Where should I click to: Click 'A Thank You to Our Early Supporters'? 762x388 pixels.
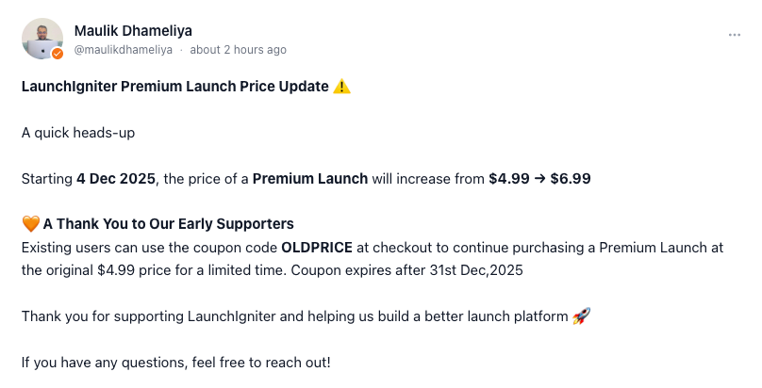tap(168, 223)
